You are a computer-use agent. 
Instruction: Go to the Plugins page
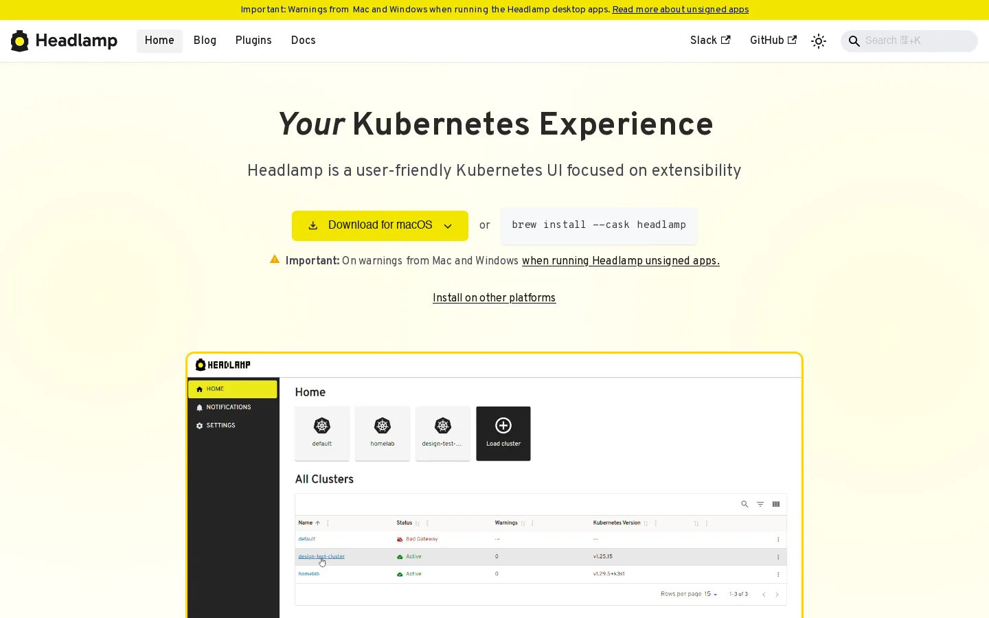point(253,41)
